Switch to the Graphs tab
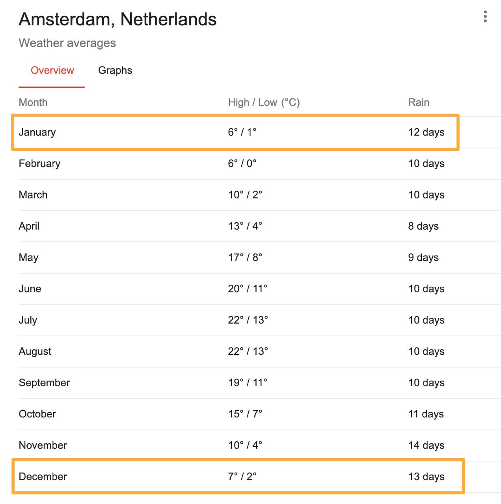Viewport: 501px width, 504px height. [x=115, y=70]
